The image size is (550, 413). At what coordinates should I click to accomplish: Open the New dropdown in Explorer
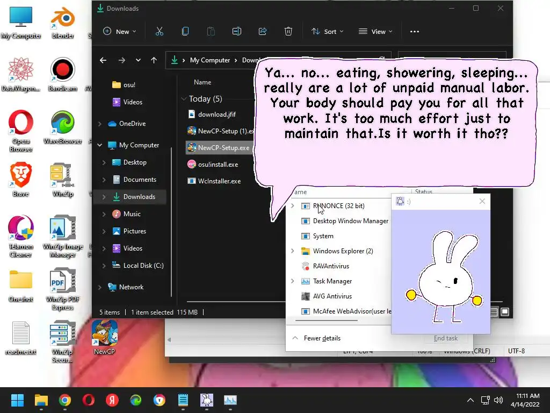click(120, 32)
